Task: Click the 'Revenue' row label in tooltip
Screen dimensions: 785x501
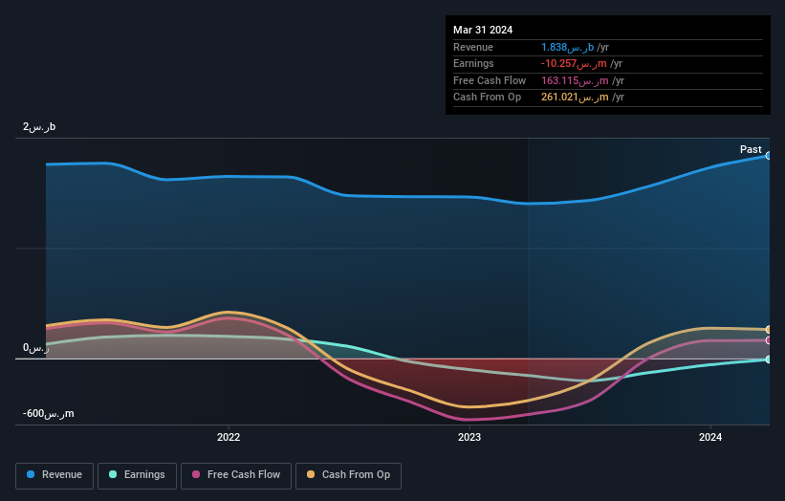Action: tap(473, 47)
